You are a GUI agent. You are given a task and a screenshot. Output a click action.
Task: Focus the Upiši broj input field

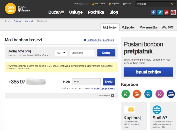pyautogui.click(x=82, y=53)
